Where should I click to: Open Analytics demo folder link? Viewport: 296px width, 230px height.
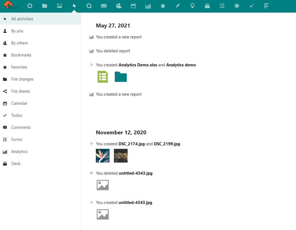tap(181, 65)
